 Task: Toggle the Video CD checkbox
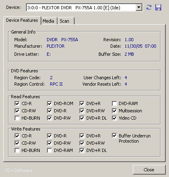tap(114, 118)
